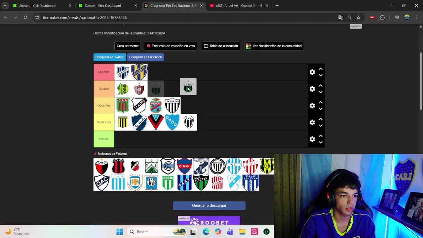The width and height of the screenshot is (423, 238).
Task: Select the Arsenal F.C. crest
Action: 156,105
